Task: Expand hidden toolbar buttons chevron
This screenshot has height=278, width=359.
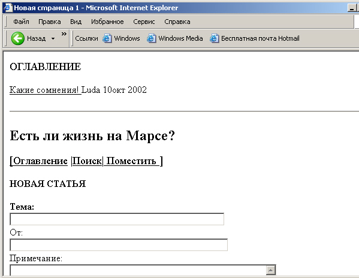Action: click(64, 34)
